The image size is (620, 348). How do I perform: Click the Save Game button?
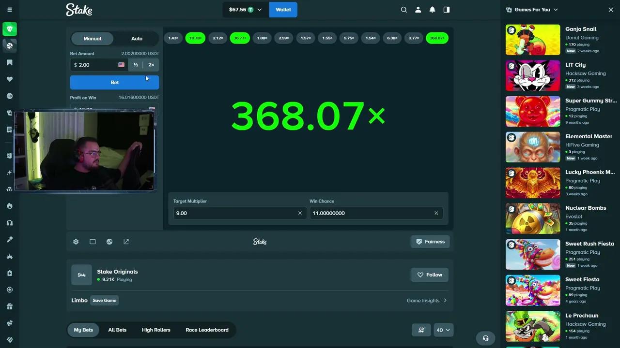[105, 301]
